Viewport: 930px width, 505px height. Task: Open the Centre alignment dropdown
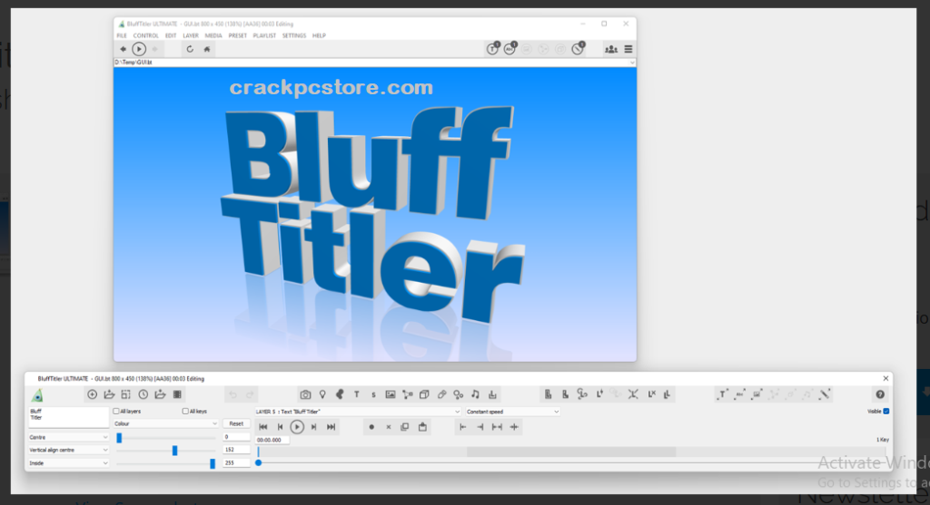[69, 438]
